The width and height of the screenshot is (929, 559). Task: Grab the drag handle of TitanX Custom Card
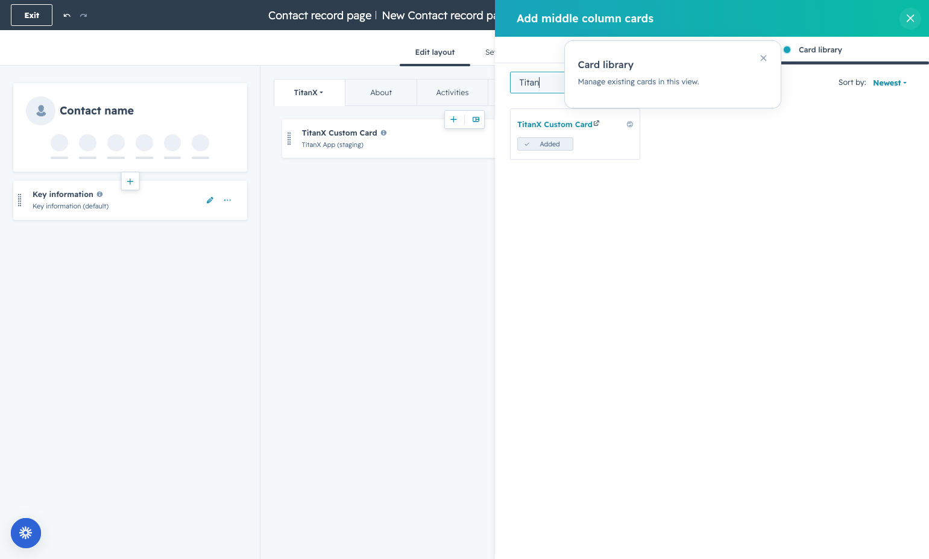click(x=289, y=139)
